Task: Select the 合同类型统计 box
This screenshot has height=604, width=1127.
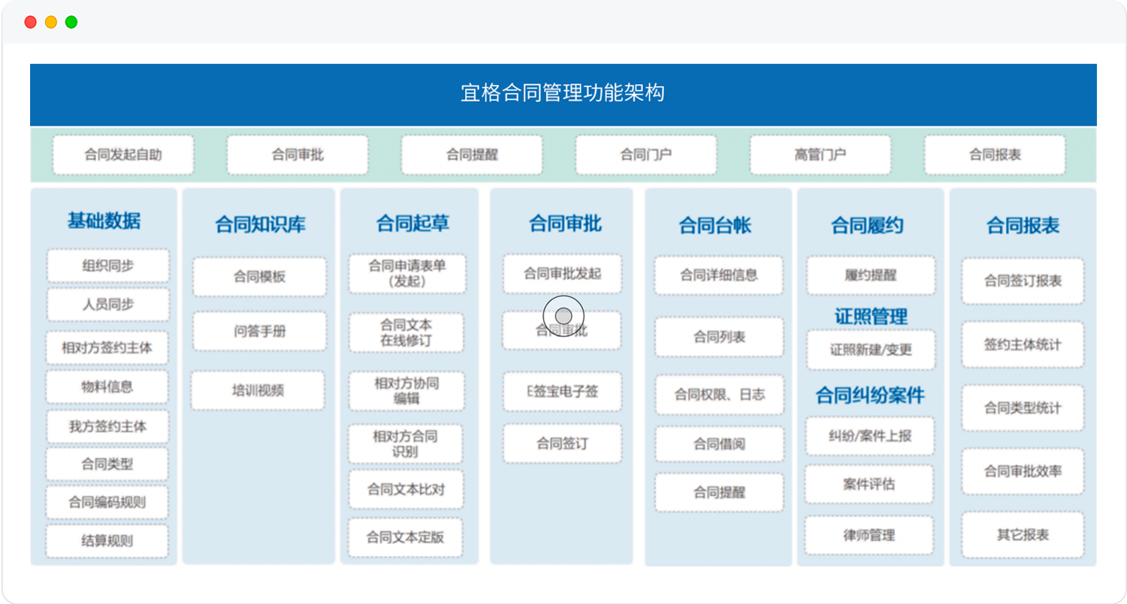Action: (x=1023, y=408)
